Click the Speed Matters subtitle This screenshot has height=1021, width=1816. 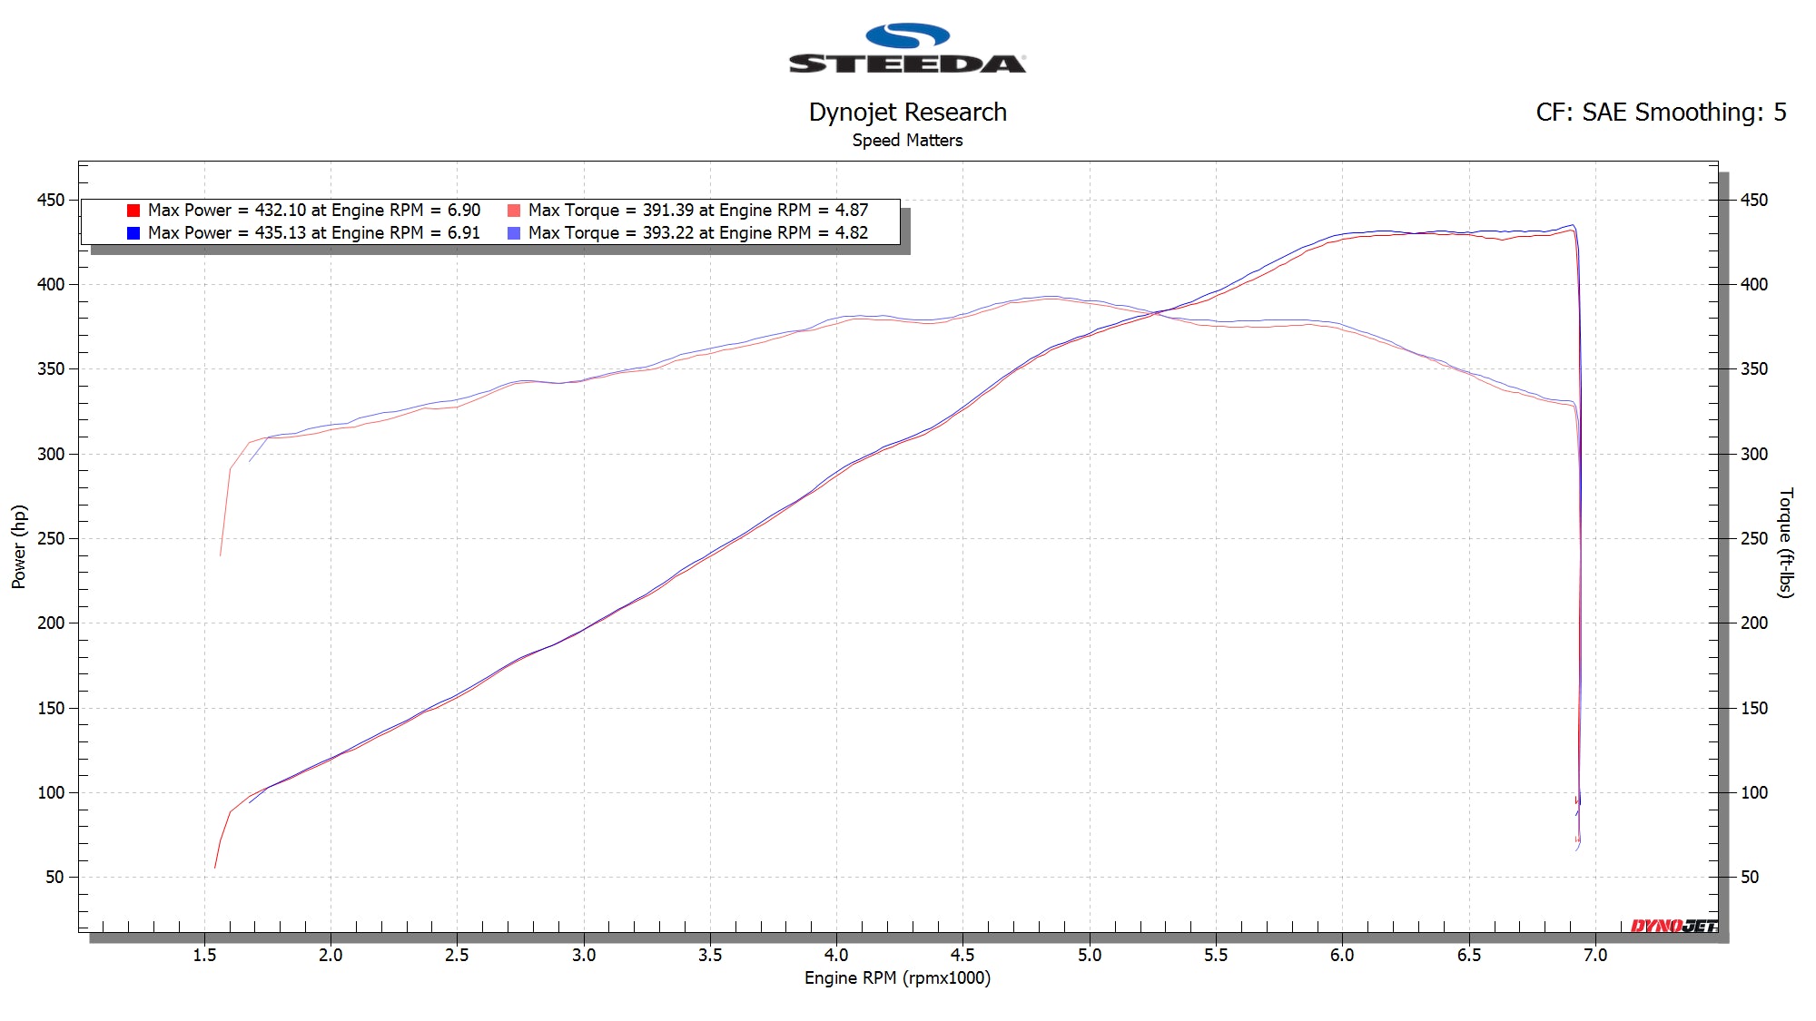pos(908,141)
